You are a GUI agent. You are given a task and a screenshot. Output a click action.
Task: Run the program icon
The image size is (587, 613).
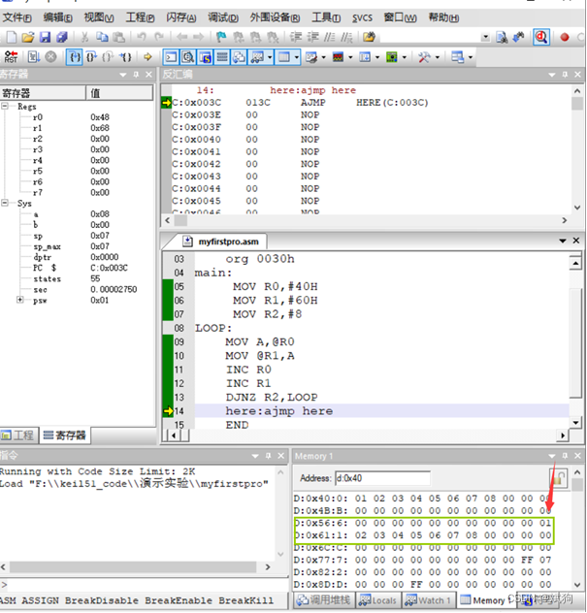33,57
